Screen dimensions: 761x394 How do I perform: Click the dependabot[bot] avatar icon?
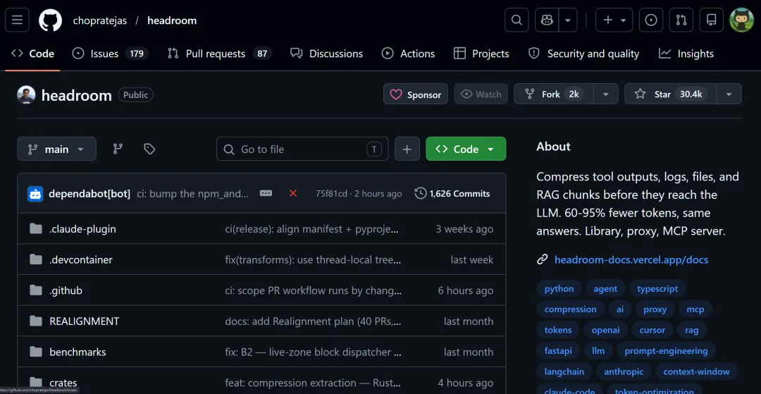click(35, 194)
